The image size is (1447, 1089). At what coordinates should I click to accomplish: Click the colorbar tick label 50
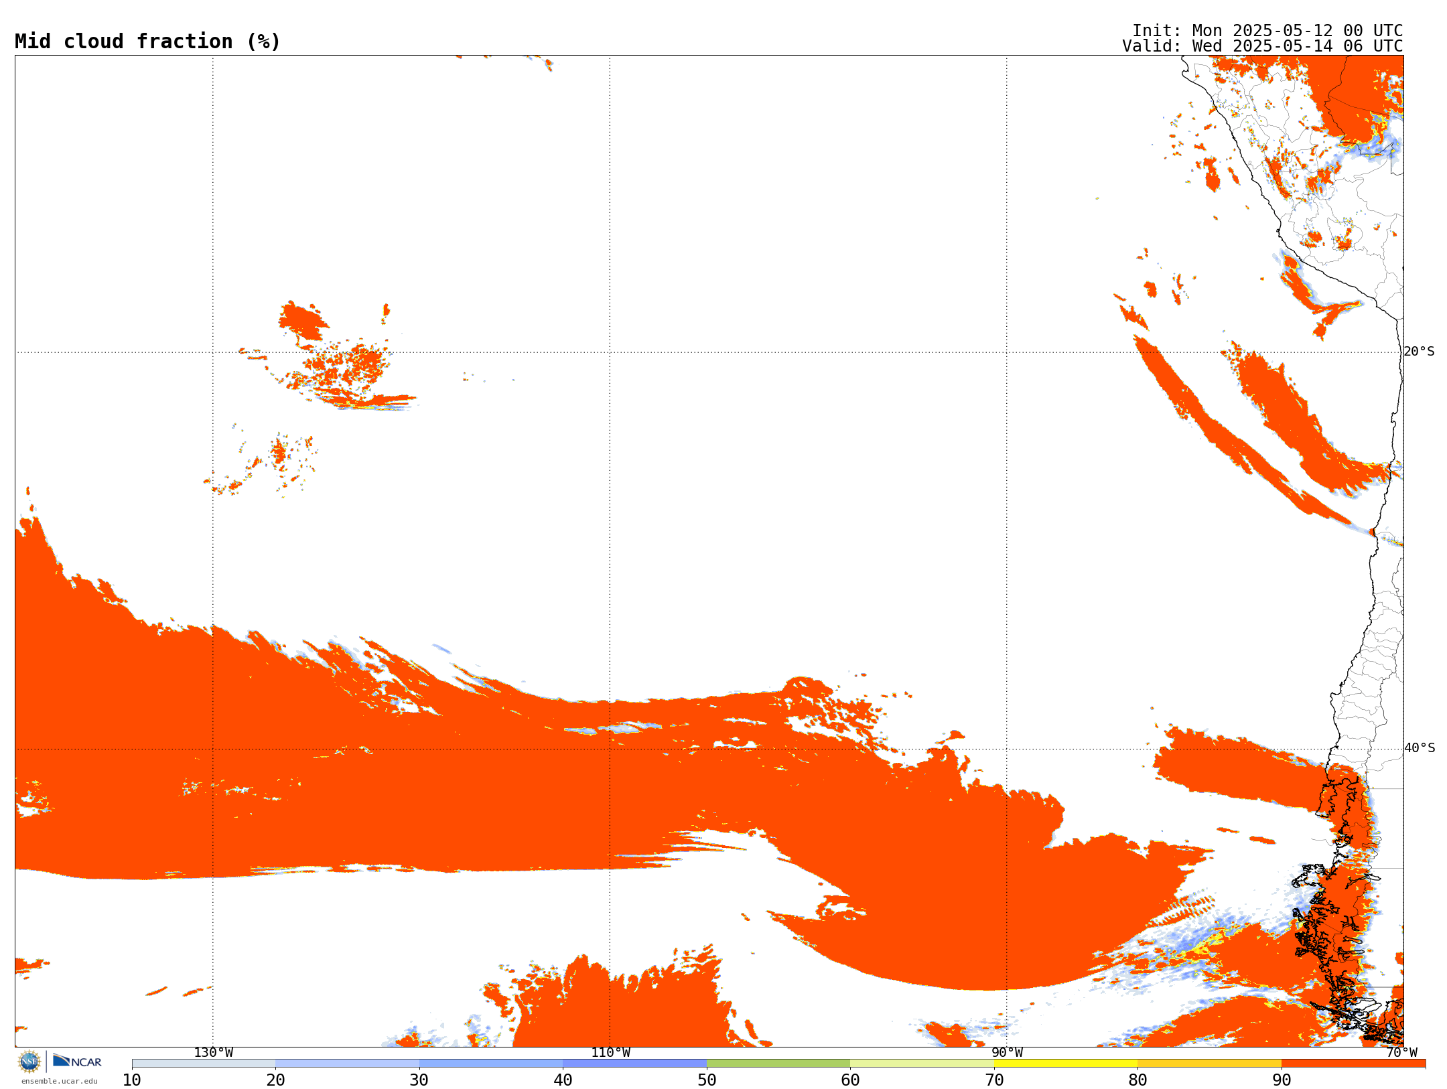(x=707, y=1080)
